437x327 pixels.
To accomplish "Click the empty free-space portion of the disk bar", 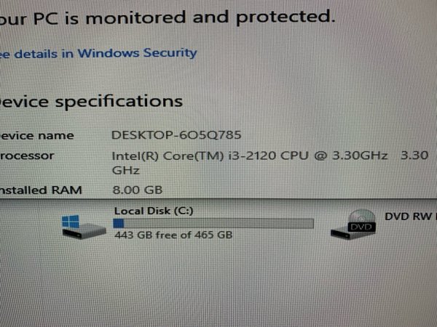I will [x=219, y=223].
